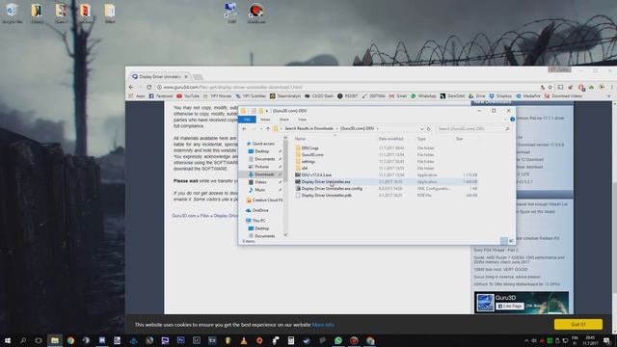
Task: Click More info link in cookie banner
Action: [x=323, y=325]
